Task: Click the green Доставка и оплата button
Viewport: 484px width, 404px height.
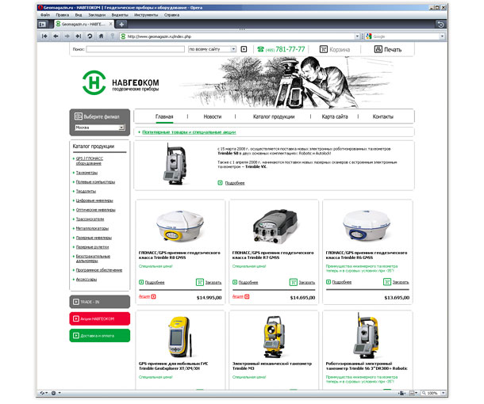Action: (x=100, y=336)
